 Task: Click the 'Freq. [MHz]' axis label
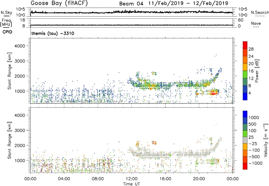pos(6,22)
